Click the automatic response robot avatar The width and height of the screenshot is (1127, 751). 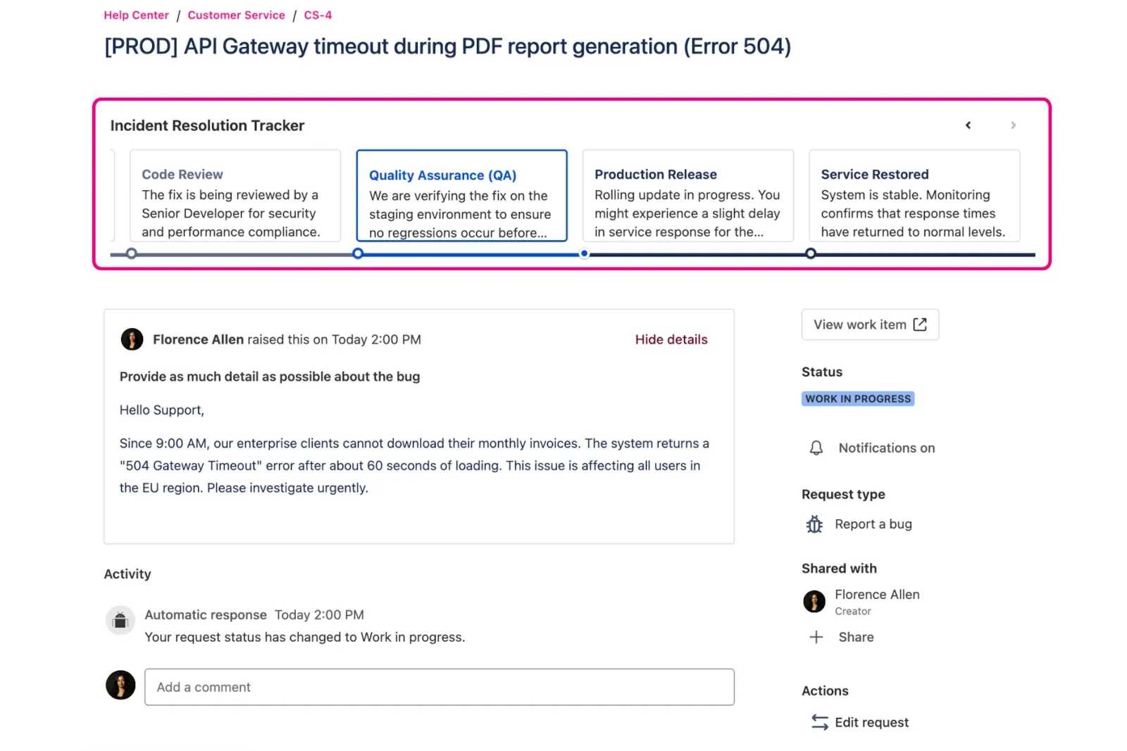pos(120,620)
